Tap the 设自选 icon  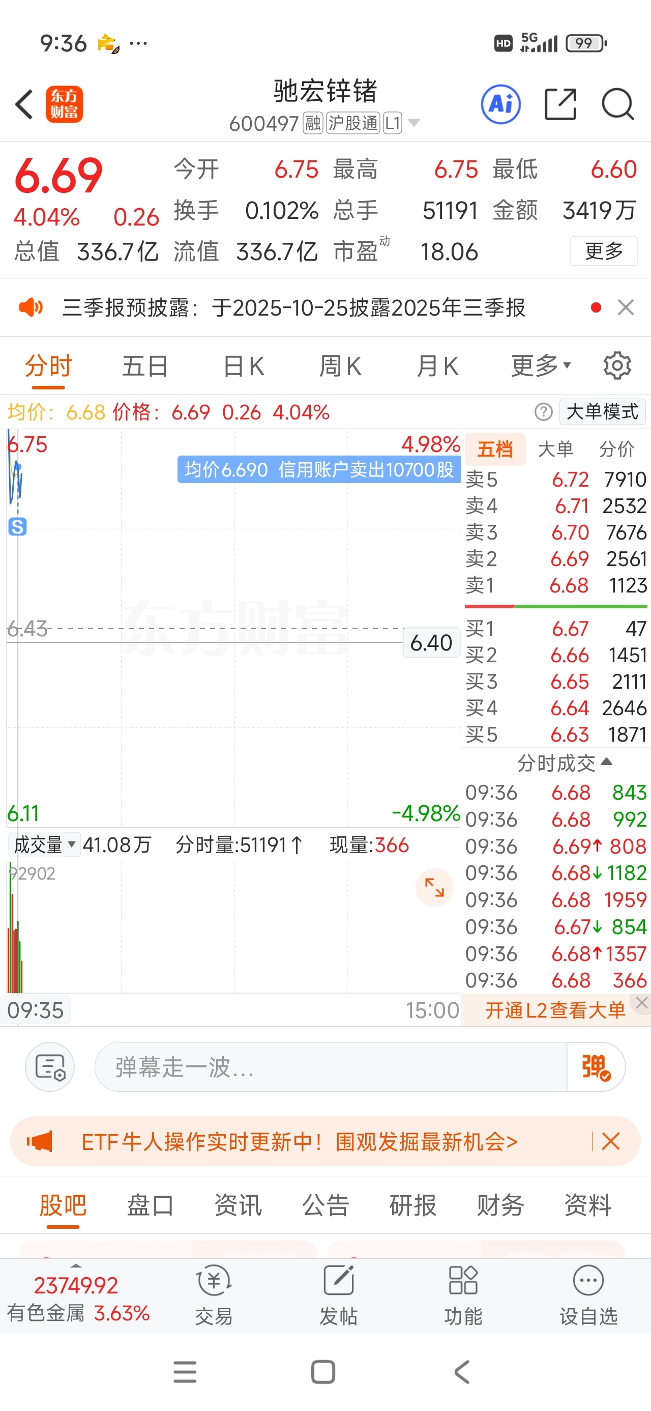tap(588, 1281)
